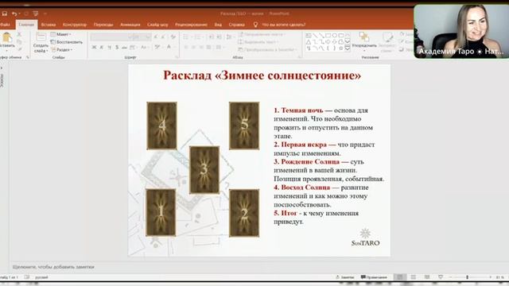The width and height of the screenshot is (509, 286).
Task: Select the triangle shape in gallery
Action: click(x=309, y=42)
